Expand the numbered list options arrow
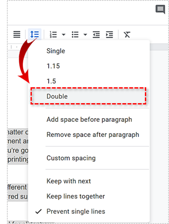The image size is (169, 224). 64,34
